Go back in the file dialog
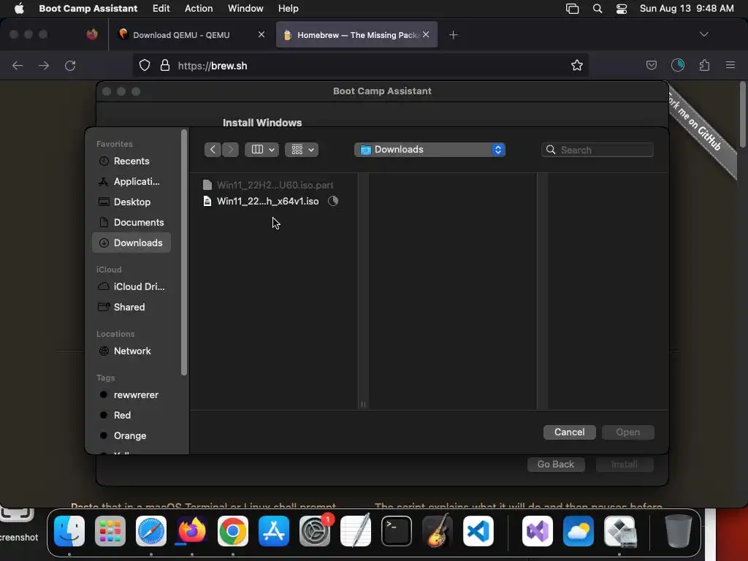This screenshot has width=748, height=561. click(213, 150)
